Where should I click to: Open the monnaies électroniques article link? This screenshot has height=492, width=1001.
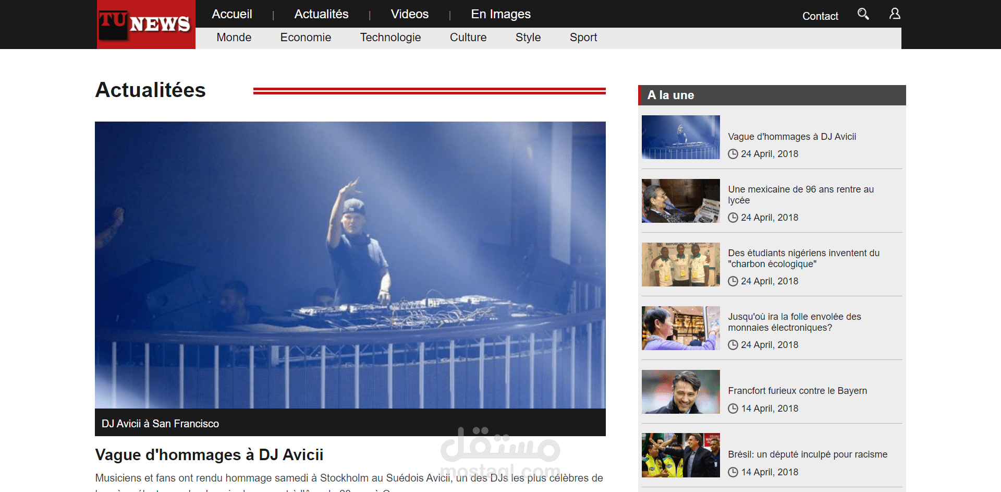[795, 322]
